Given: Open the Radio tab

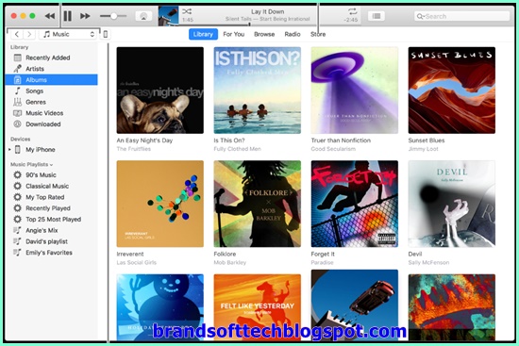Looking at the screenshot, I should coord(293,34).
